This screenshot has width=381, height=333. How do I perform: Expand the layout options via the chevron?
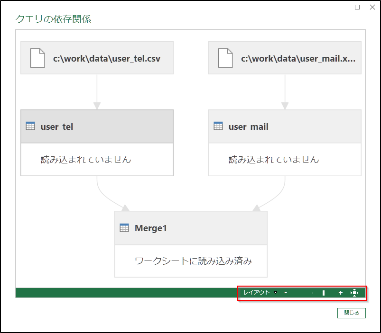[x=275, y=293]
